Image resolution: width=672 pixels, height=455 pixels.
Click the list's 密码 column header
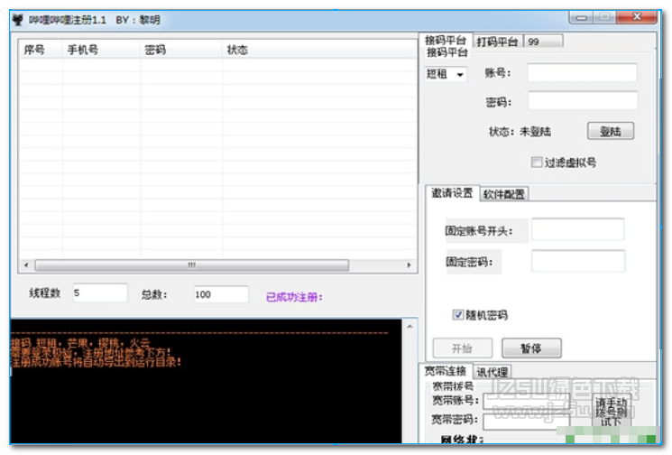[x=181, y=50]
